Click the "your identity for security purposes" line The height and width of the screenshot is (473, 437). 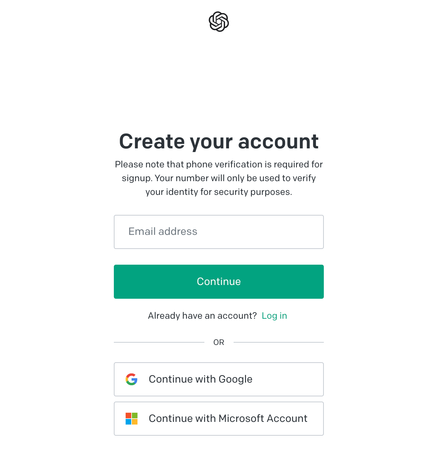(219, 192)
